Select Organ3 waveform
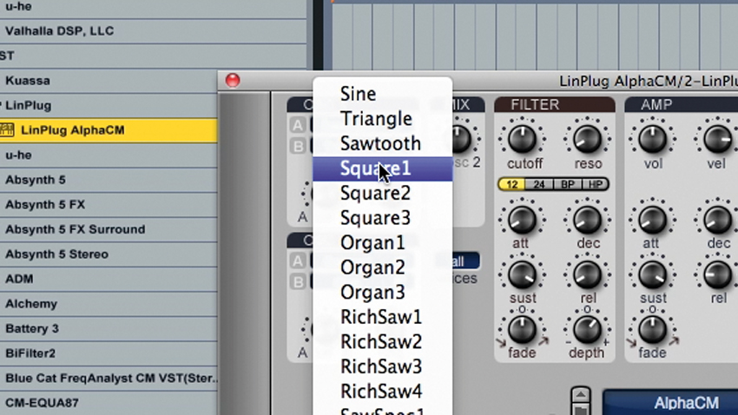This screenshot has width=738, height=415. [382, 293]
